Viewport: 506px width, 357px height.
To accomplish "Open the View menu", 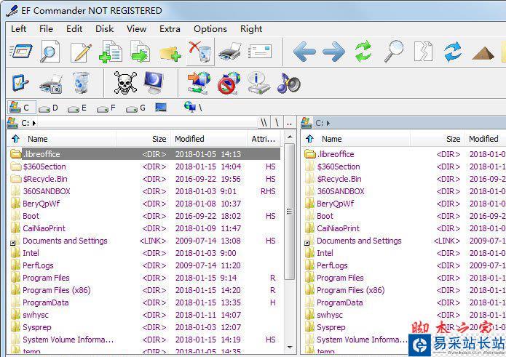I will pos(136,28).
